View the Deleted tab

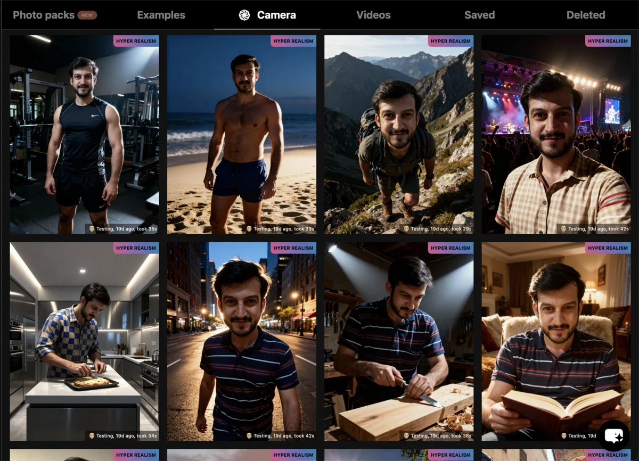[585, 15]
